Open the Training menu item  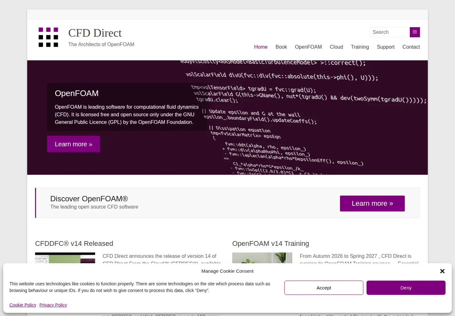(360, 47)
